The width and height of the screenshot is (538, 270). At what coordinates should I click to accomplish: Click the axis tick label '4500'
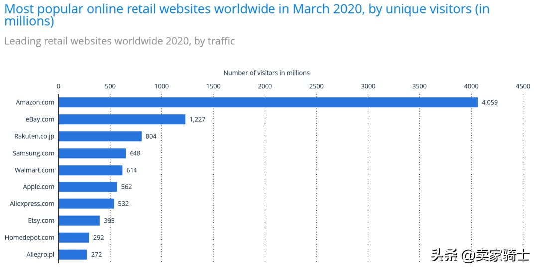click(x=523, y=86)
